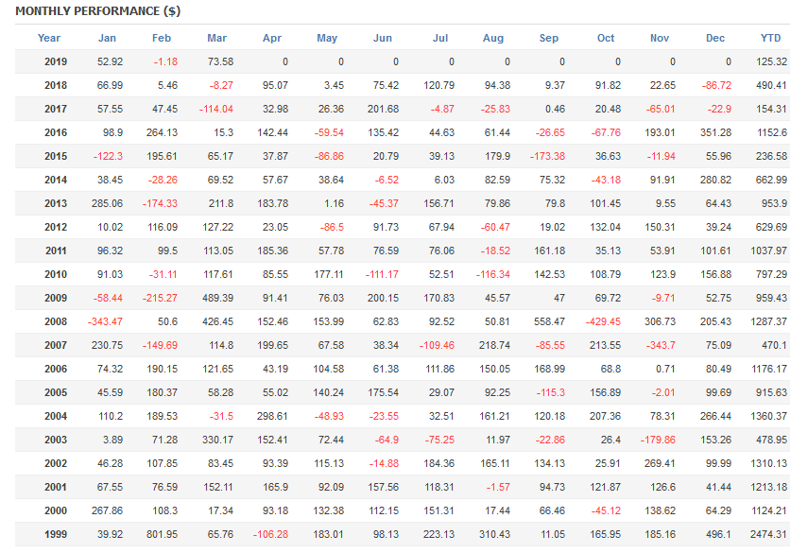Select the 1999 year row label
Viewport: 808px width, 553px height.
(56, 534)
